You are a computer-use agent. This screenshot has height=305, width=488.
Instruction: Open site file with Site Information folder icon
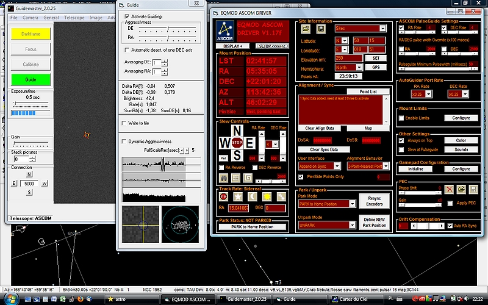click(x=306, y=29)
